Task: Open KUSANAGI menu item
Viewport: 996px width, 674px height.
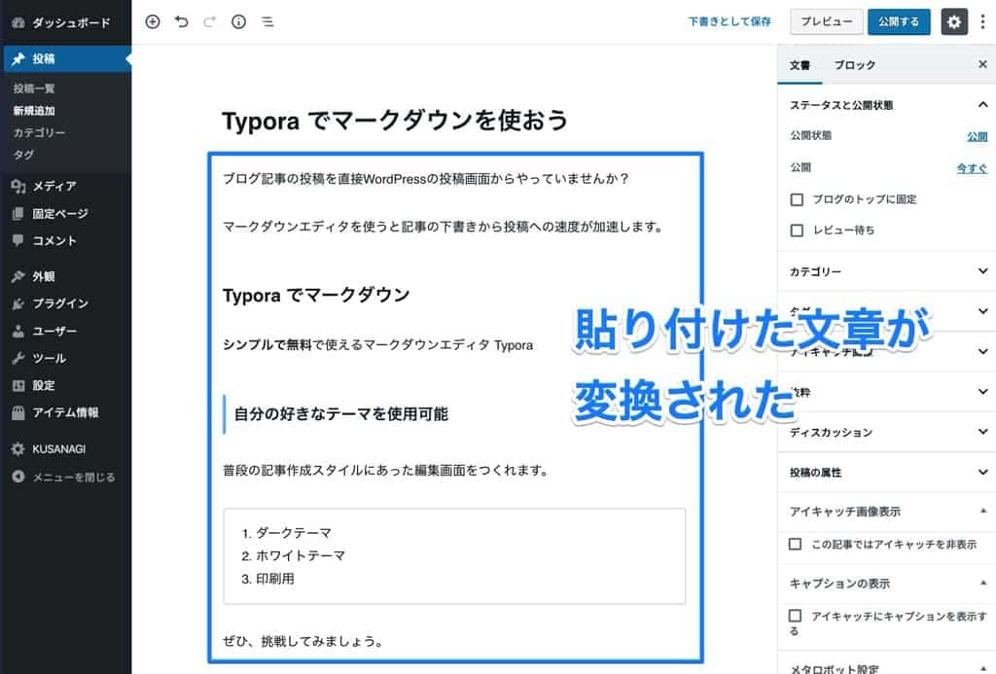Action: click(x=65, y=449)
